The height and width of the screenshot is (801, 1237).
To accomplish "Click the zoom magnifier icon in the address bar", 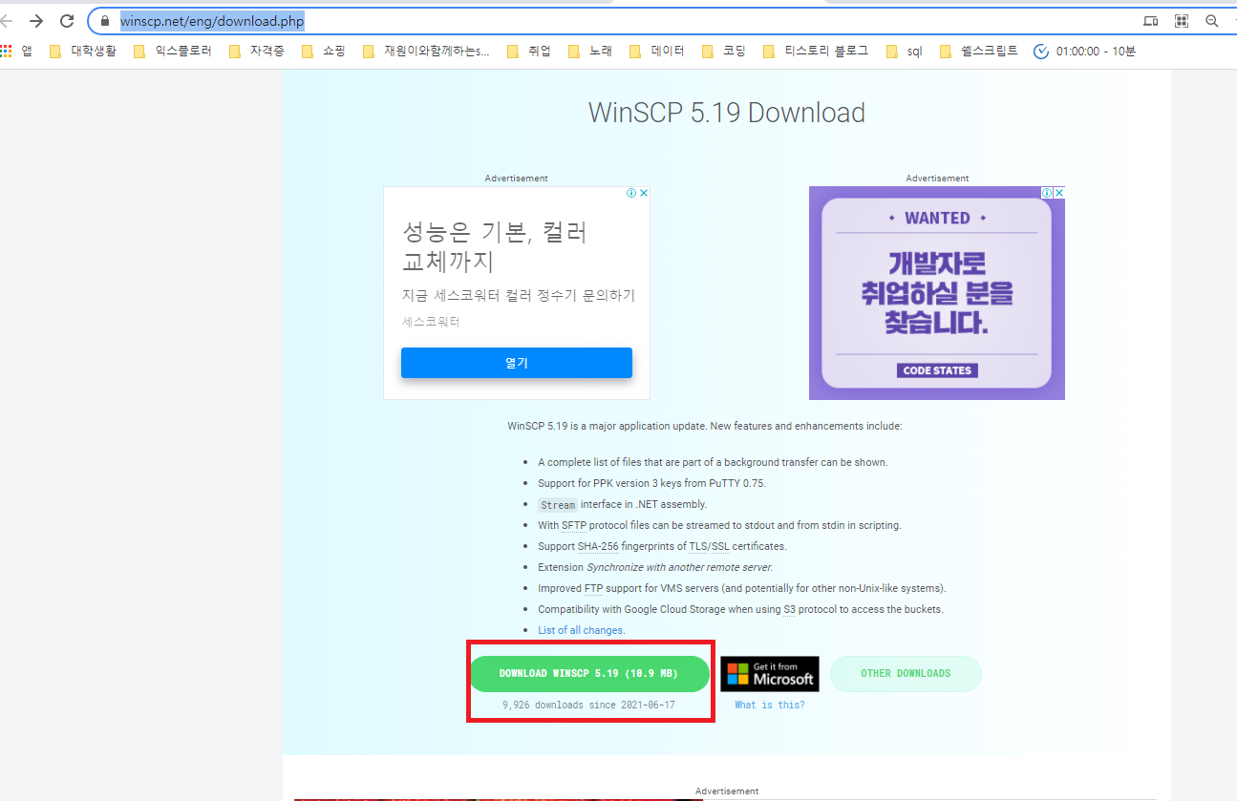I will pyautogui.click(x=1212, y=21).
